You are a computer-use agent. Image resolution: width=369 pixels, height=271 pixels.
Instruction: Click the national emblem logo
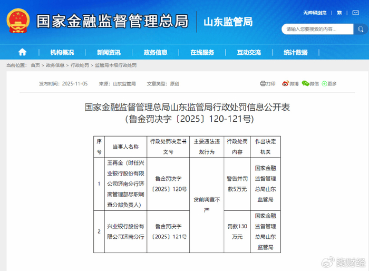click(x=18, y=21)
